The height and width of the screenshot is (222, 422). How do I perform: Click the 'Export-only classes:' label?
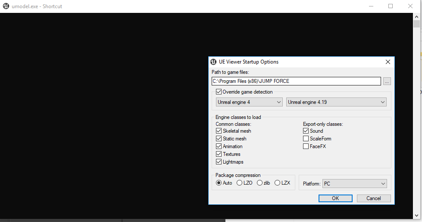(323, 124)
